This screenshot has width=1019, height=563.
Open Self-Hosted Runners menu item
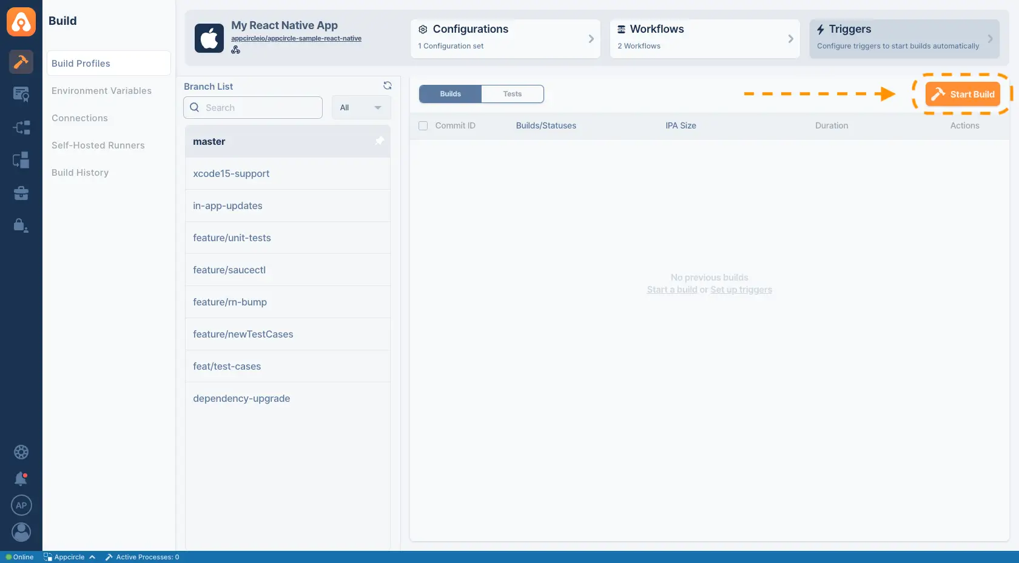tap(98, 145)
